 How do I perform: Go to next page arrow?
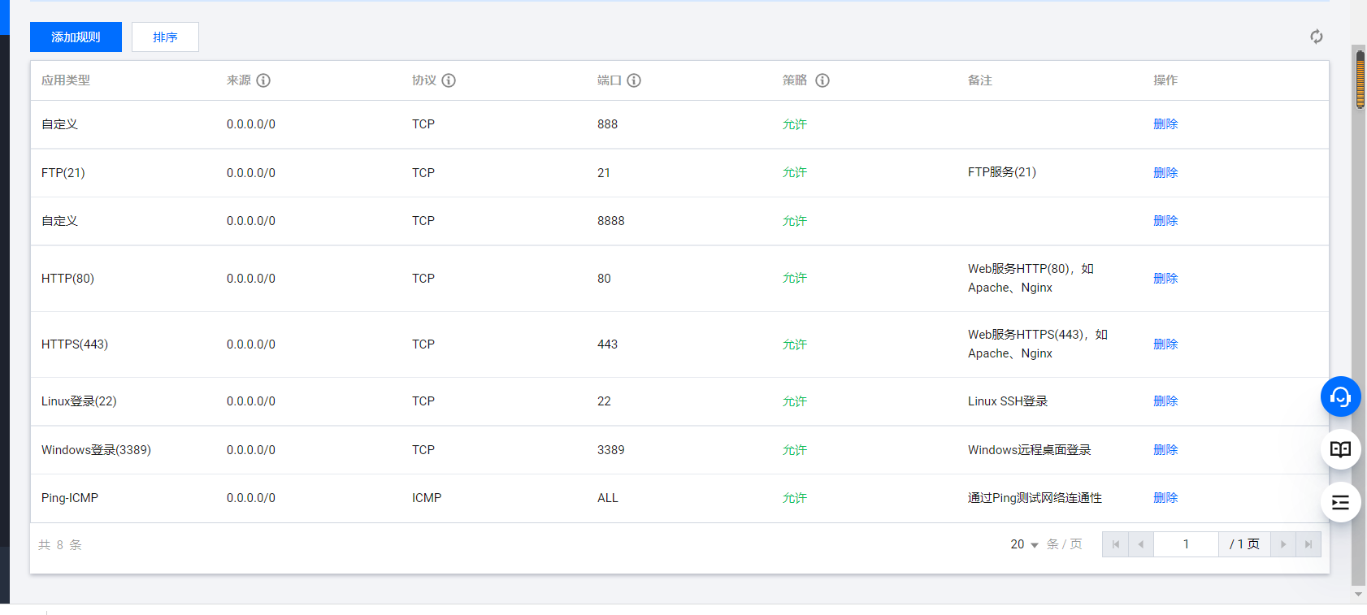tap(1283, 544)
